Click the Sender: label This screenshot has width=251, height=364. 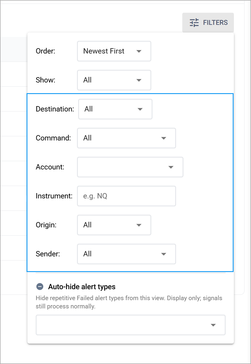pyautogui.click(x=48, y=254)
